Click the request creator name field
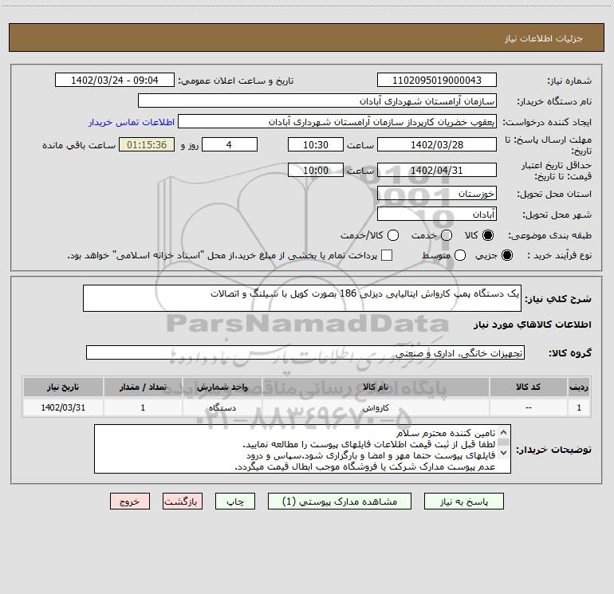 (x=337, y=122)
